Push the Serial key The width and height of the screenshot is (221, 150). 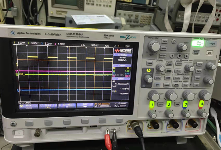(200, 64)
